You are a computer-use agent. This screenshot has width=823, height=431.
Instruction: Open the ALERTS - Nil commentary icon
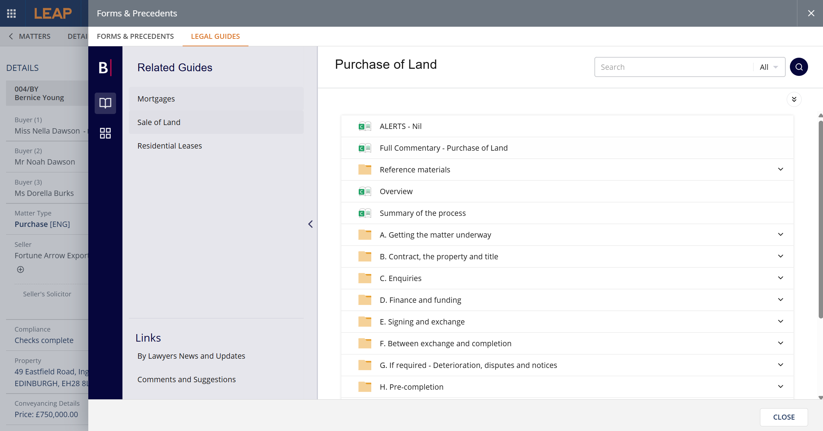point(365,126)
